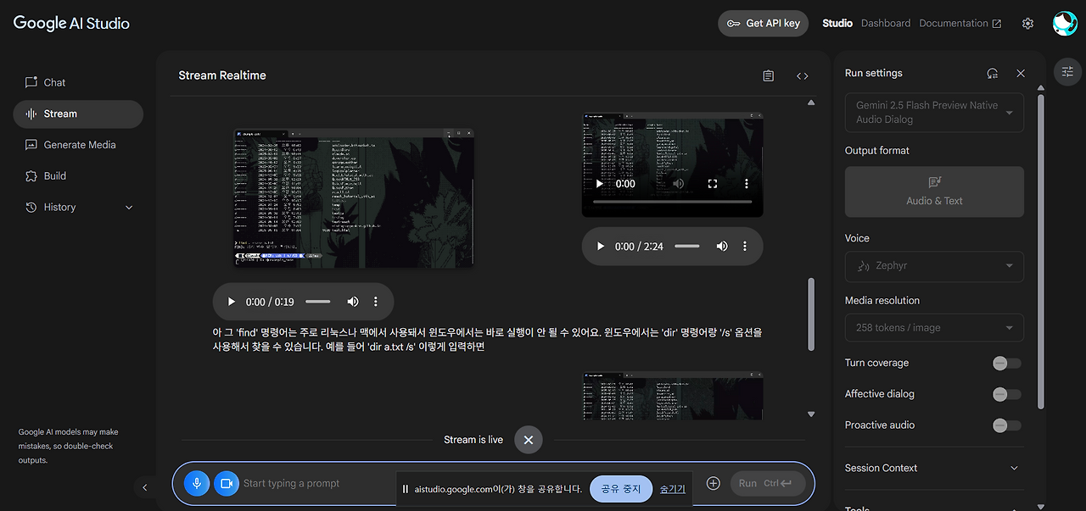Open the Gemini 2.5 Flash model dropdown
The width and height of the screenshot is (1086, 511).
click(934, 113)
